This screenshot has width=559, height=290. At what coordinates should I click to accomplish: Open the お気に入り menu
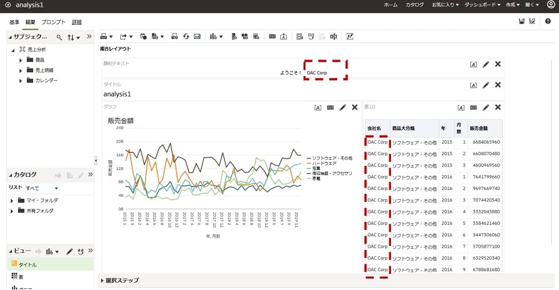(445, 5)
